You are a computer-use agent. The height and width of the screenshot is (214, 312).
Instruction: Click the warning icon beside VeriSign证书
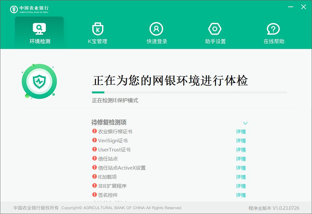click(95, 140)
